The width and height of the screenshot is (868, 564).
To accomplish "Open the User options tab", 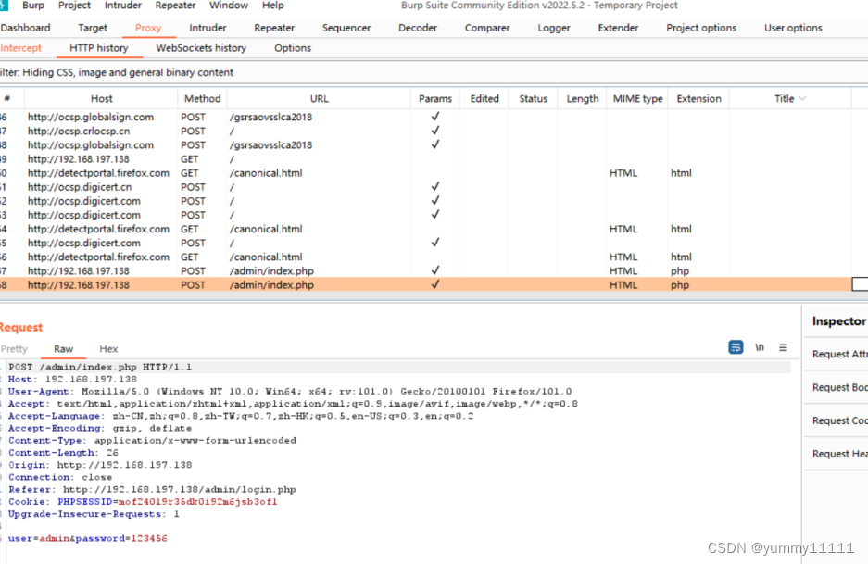I will (793, 28).
